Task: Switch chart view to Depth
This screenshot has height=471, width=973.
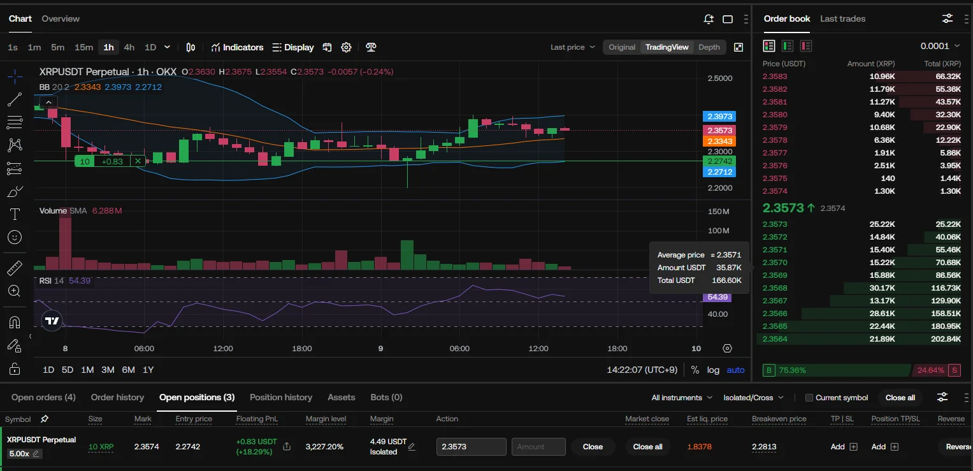Action: click(709, 47)
